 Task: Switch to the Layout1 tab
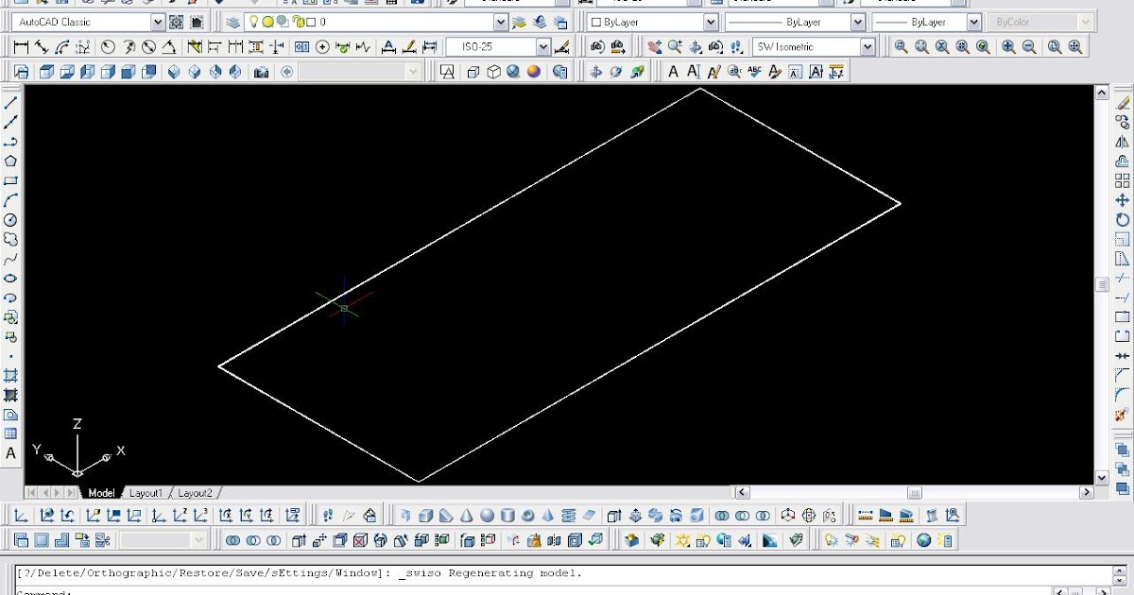tap(145, 492)
